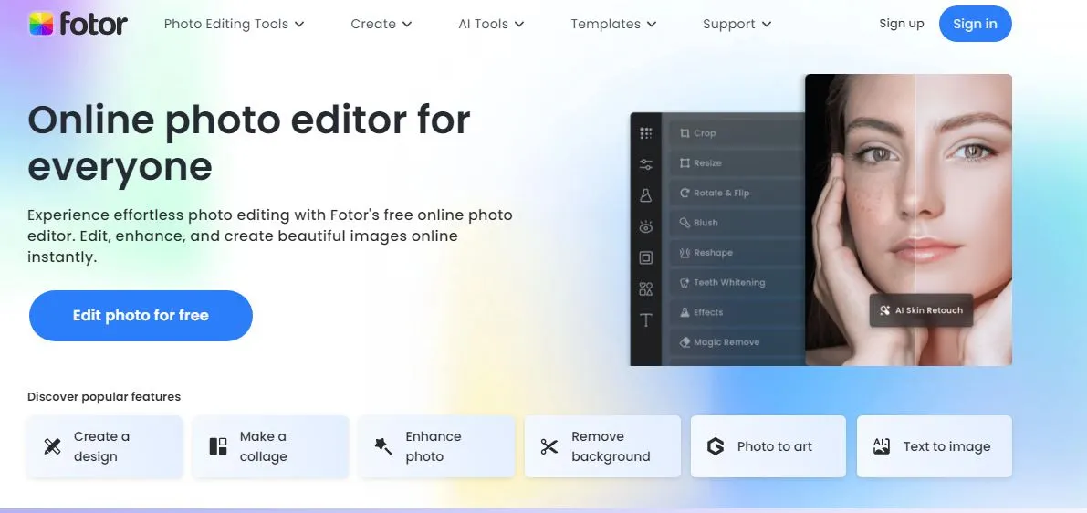Click the Make a collage grid icon

pos(218,446)
